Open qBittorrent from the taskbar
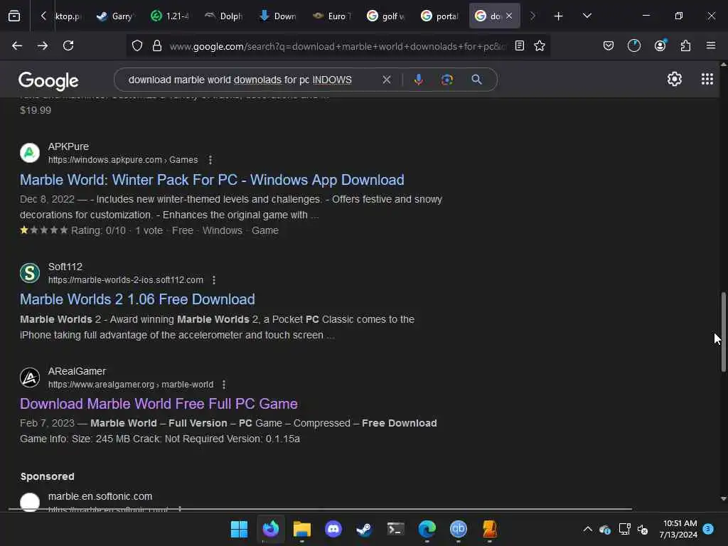Image resolution: width=728 pixels, height=546 pixels. coord(459,529)
